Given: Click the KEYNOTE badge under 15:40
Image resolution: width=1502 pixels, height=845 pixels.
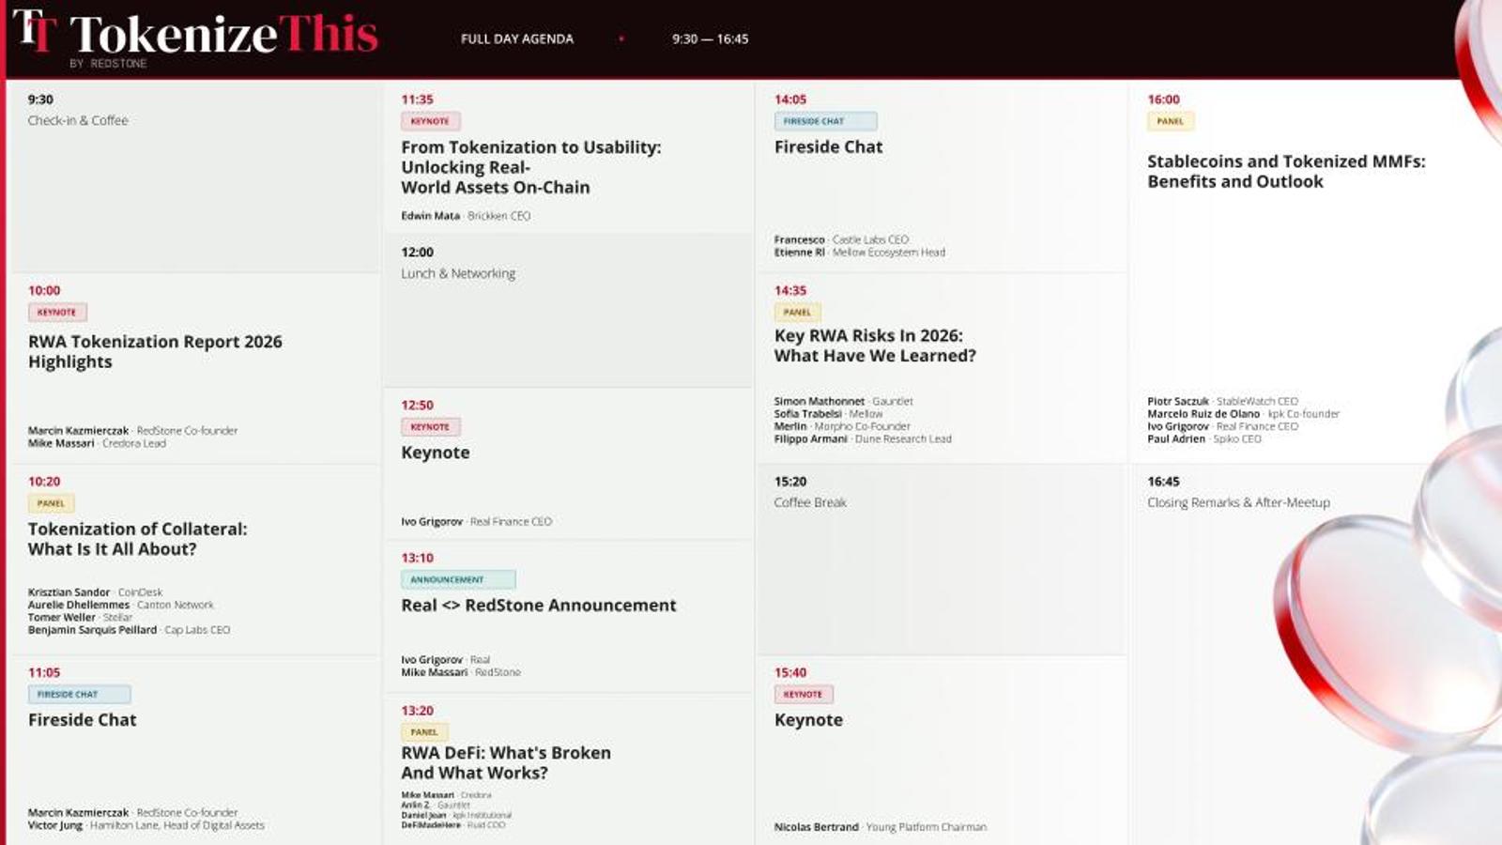Looking at the screenshot, I should click(x=803, y=695).
